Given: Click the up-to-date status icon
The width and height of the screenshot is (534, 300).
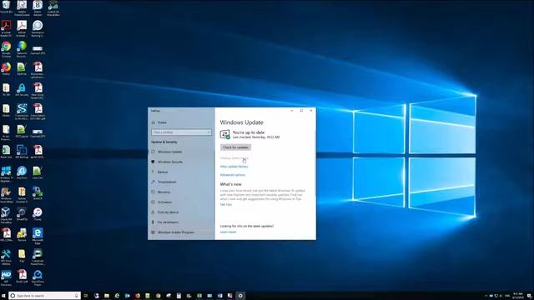Looking at the screenshot, I should [224, 134].
